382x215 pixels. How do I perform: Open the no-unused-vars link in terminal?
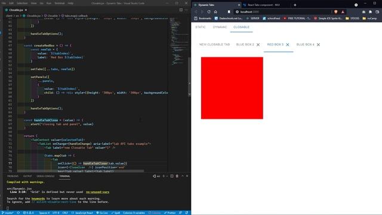pyautogui.click(x=97, y=192)
